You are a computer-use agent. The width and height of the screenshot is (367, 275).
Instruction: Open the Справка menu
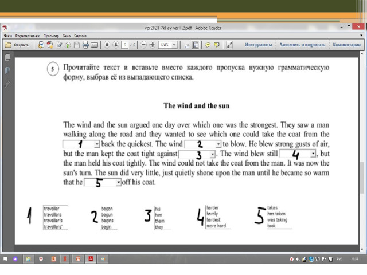pos(80,36)
